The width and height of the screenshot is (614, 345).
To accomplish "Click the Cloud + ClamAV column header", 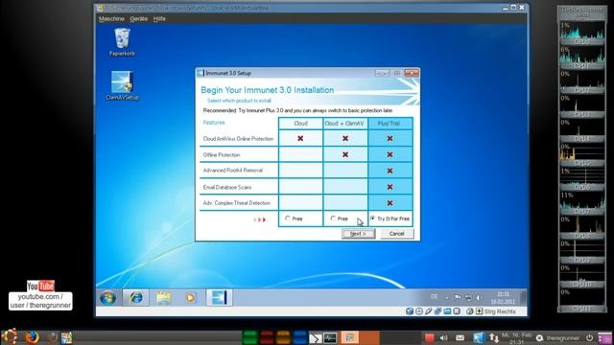I will click(344, 124).
